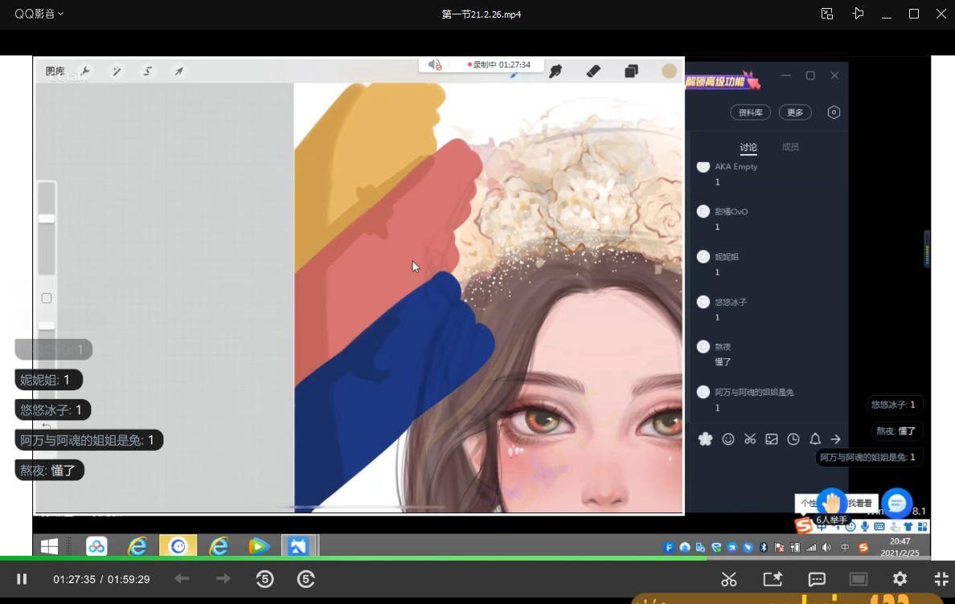The image size is (955, 604).
Task: Toggle pin window on top
Action: [x=858, y=14]
